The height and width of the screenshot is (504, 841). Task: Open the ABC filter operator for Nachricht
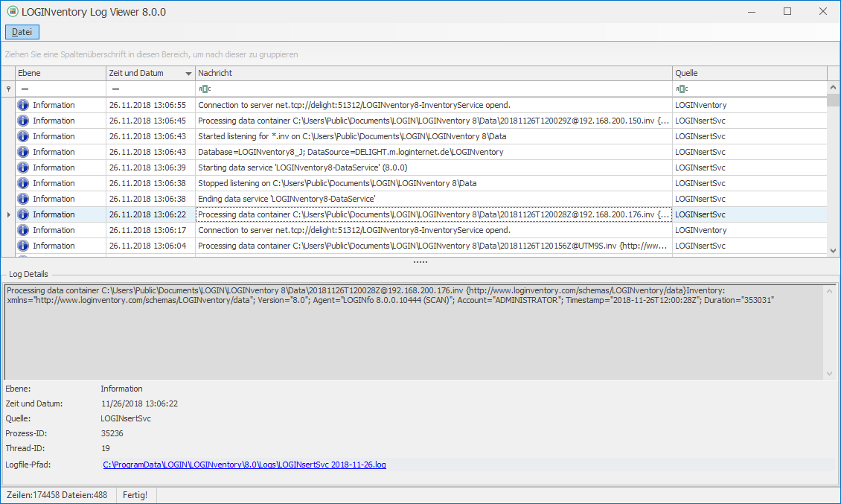[205, 89]
